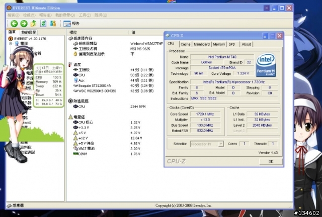Click the MSI MS-9625 motherboard value
The height and width of the screenshot is (217, 322).
[x=140, y=49]
